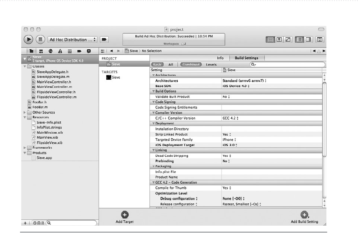Select the Version editor view button

coord(288,40)
